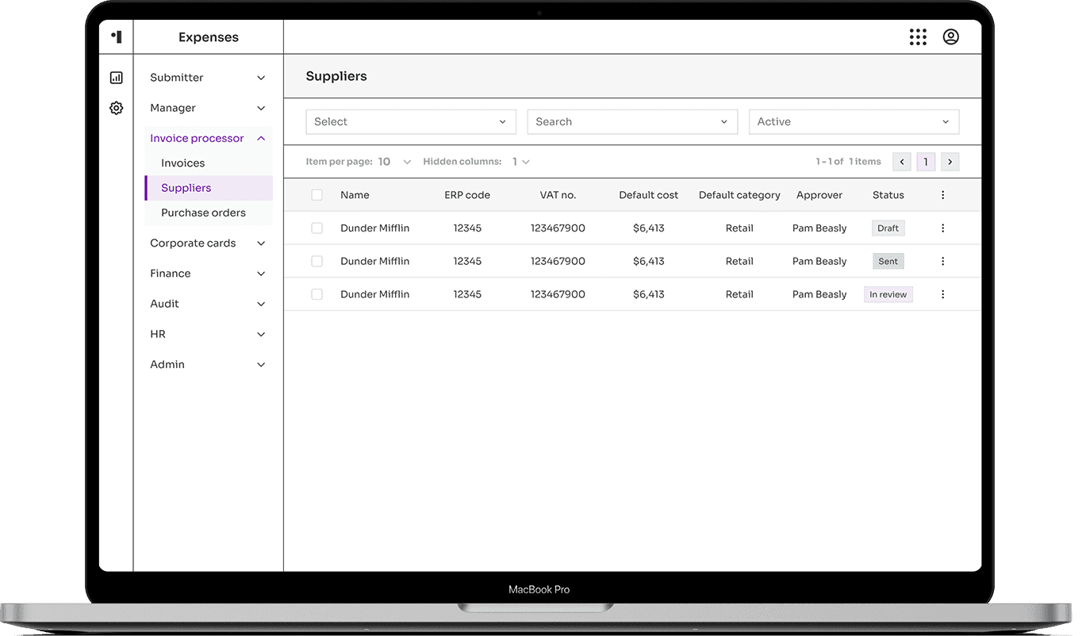Open the Active status filter dropdown
This screenshot has height=636, width=1082.
(x=854, y=122)
